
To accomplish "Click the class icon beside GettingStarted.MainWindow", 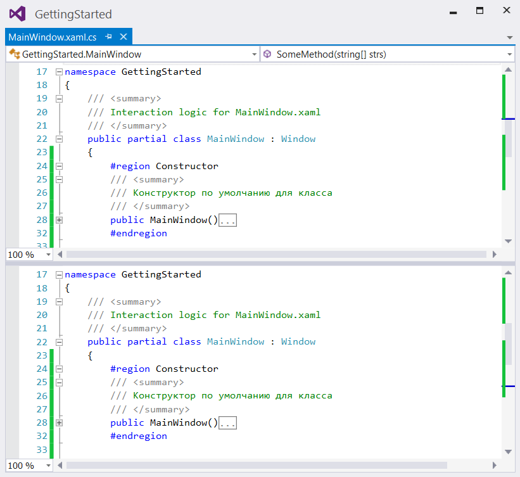I will [14, 54].
